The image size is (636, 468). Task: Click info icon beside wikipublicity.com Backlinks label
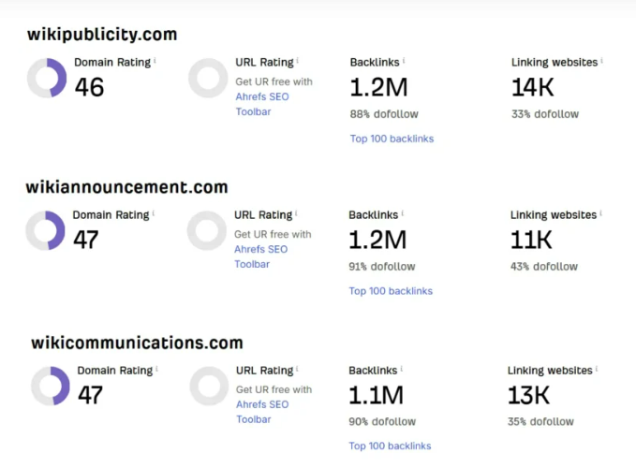[x=404, y=61]
